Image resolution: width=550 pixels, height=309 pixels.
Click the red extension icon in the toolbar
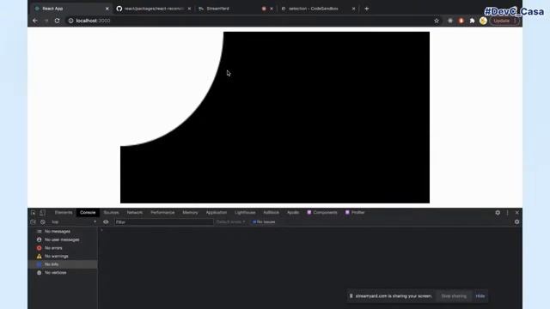pos(461,21)
